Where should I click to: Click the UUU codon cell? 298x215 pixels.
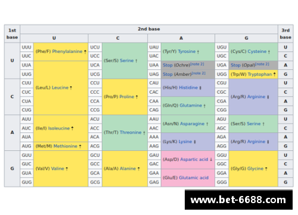point(27,48)
